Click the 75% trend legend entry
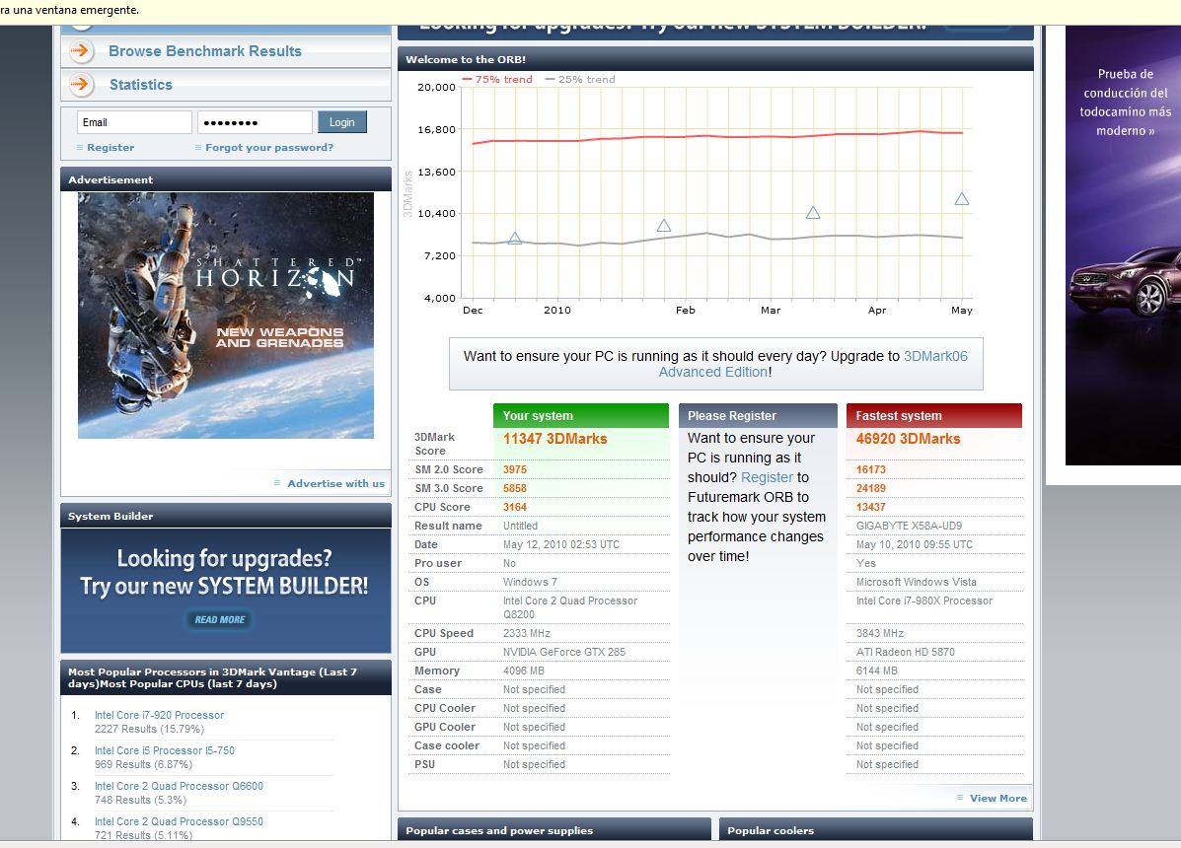1181x848 pixels. 497,79
